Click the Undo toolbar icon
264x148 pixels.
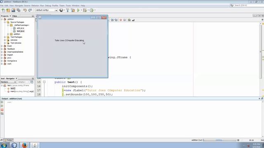(x=25, y=10)
